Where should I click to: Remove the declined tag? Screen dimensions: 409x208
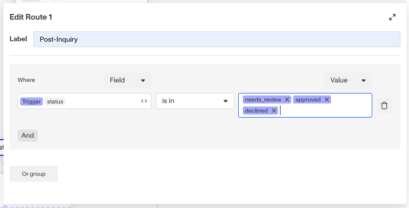tap(274, 111)
